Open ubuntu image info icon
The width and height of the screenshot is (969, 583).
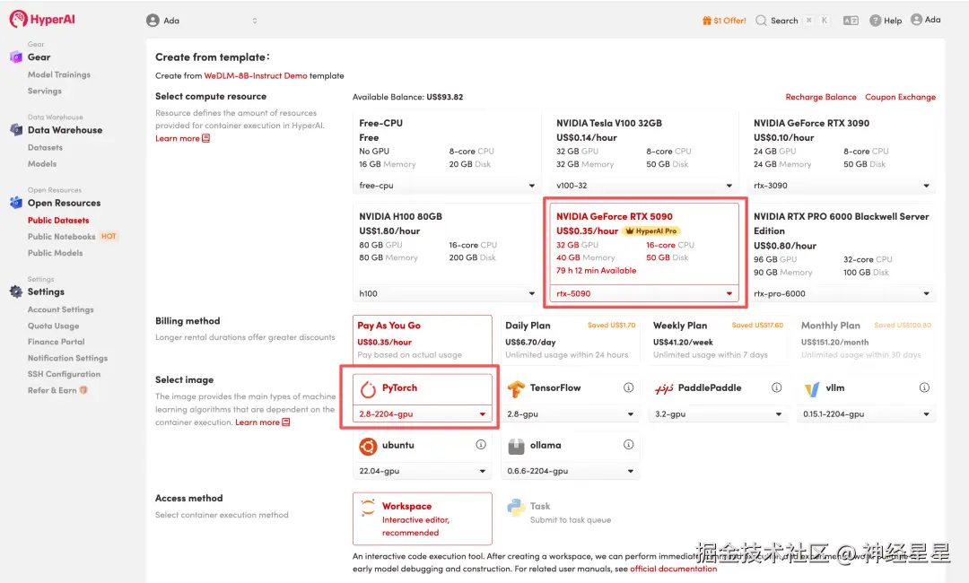click(x=481, y=445)
